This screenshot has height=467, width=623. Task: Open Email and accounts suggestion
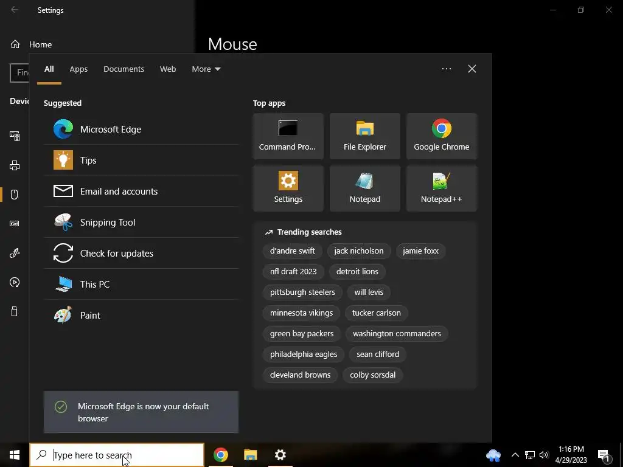141,191
